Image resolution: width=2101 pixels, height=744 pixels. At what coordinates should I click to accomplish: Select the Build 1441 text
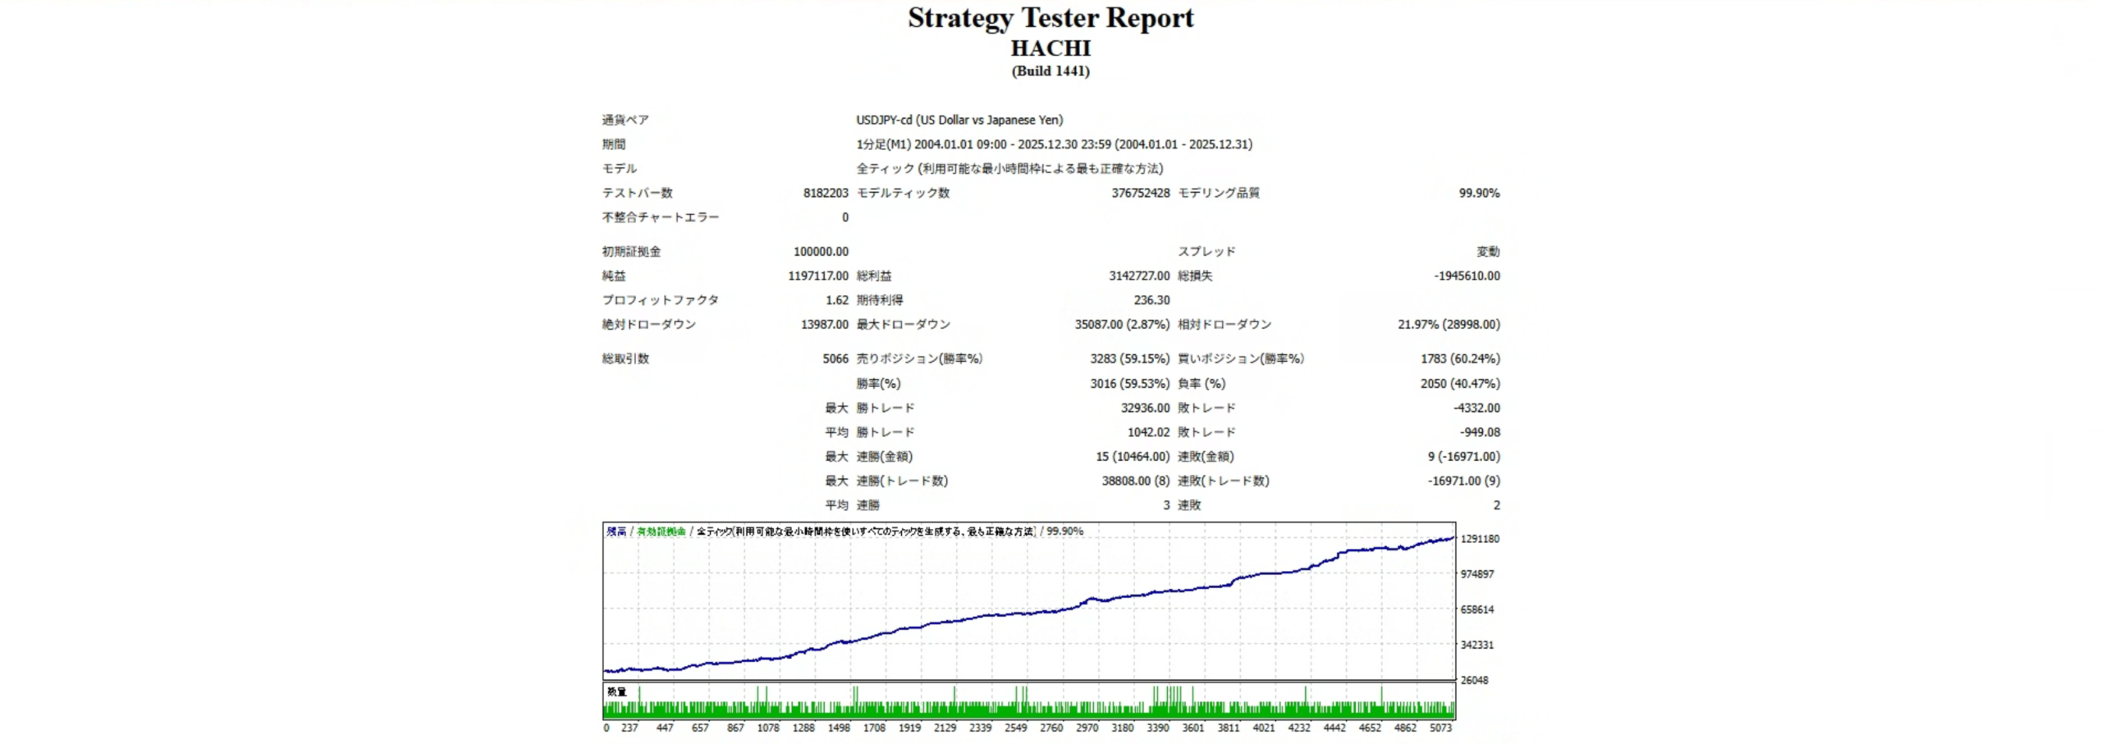click(x=1050, y=71)
